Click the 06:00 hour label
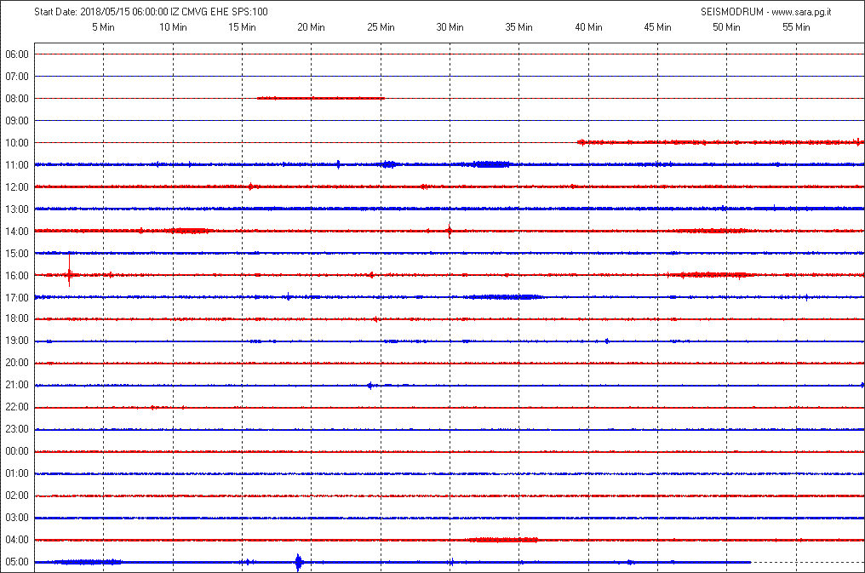 pos(17,54)
